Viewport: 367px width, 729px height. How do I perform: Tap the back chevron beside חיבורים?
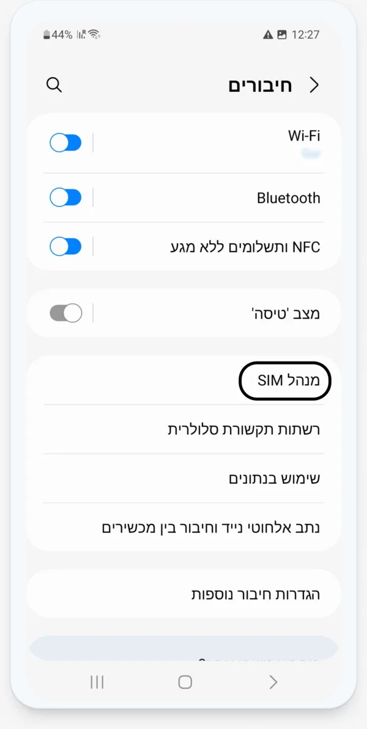[x=314, y=85]
